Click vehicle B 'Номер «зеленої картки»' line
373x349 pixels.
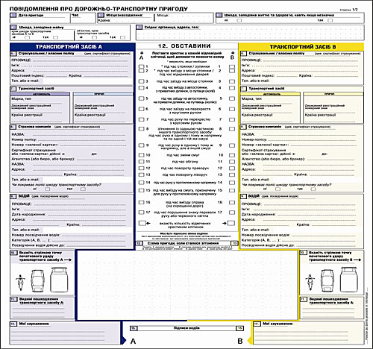(323, 145)
